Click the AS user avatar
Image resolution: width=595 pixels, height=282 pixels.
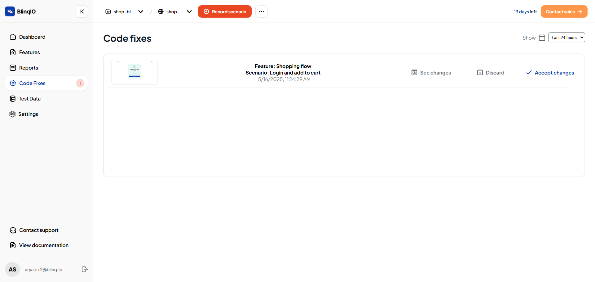(x=12, y=269)
